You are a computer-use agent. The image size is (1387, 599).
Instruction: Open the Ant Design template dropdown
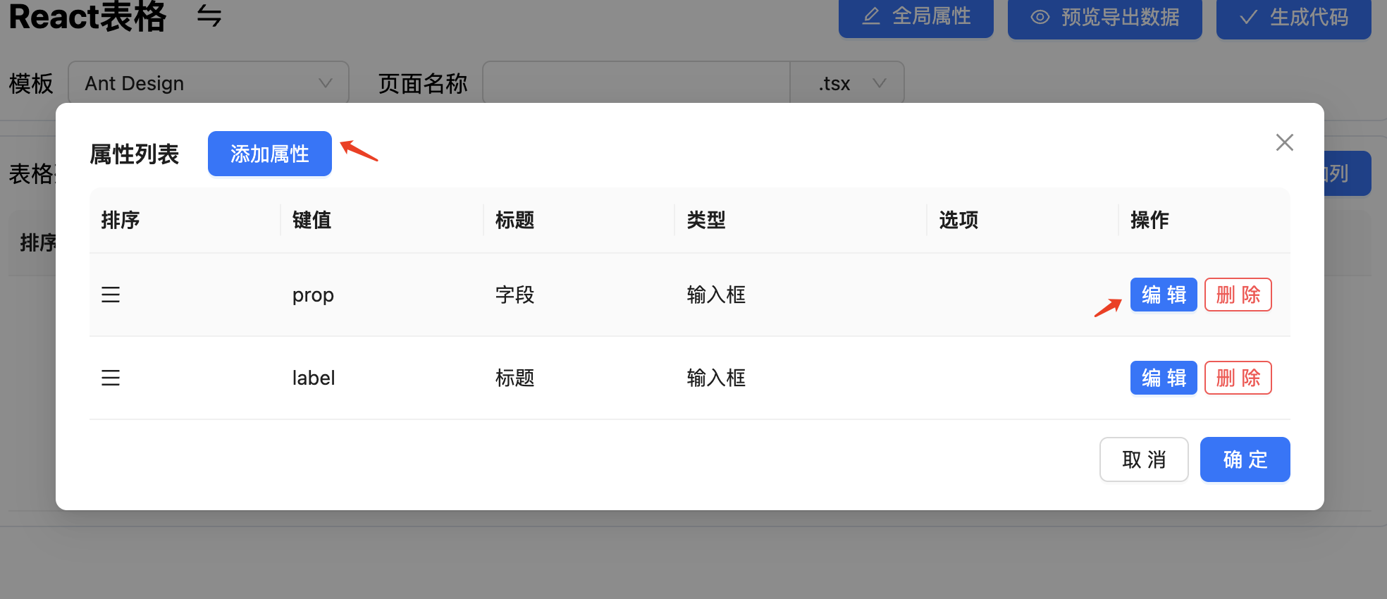point(209,83)
